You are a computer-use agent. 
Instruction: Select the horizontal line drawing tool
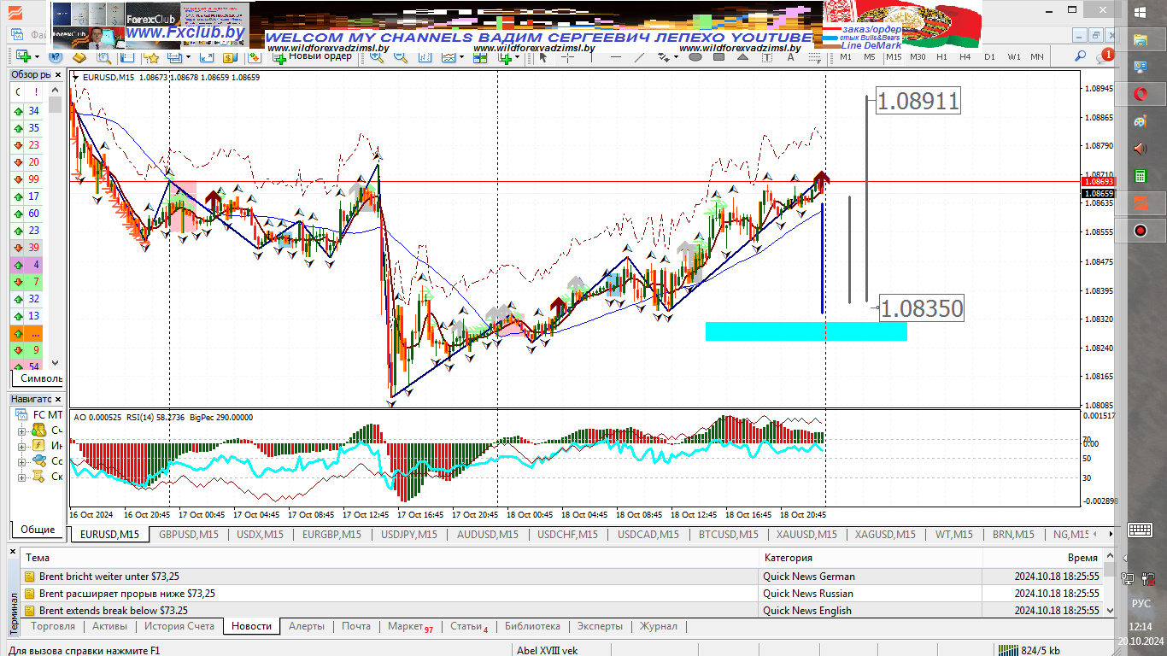(615, 56)
